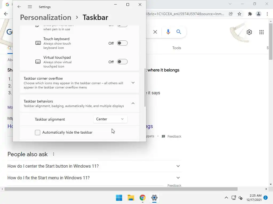Viewport: 273px width, 204px height.
Task: Open the Chrome profile avatar
Action: [259, 14]
